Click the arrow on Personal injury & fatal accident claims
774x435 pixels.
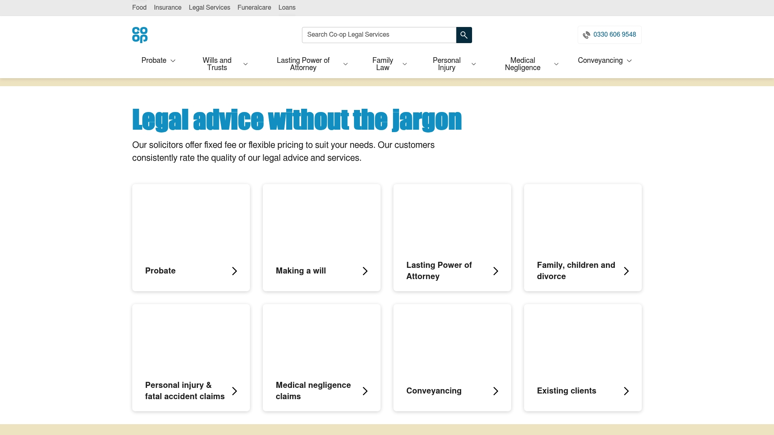(x=234, y=391)
